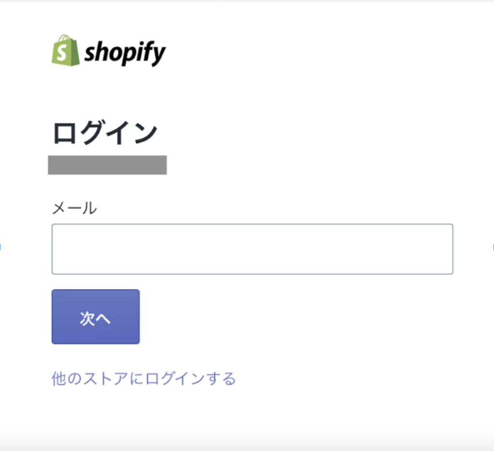494x451 pixels.
Task: Open the 他のストアにログインする link
Action: coord(143,379)
